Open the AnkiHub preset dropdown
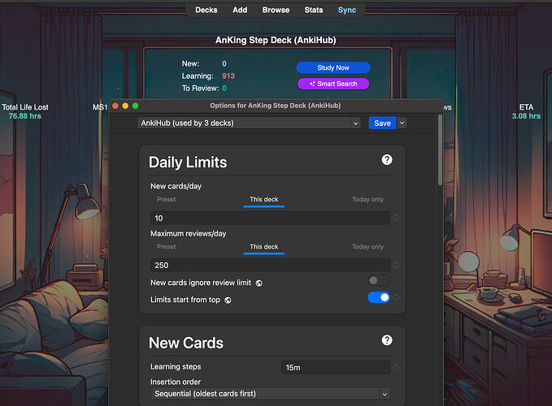Viewport: 552px width, 406px height. pos(249,123)
